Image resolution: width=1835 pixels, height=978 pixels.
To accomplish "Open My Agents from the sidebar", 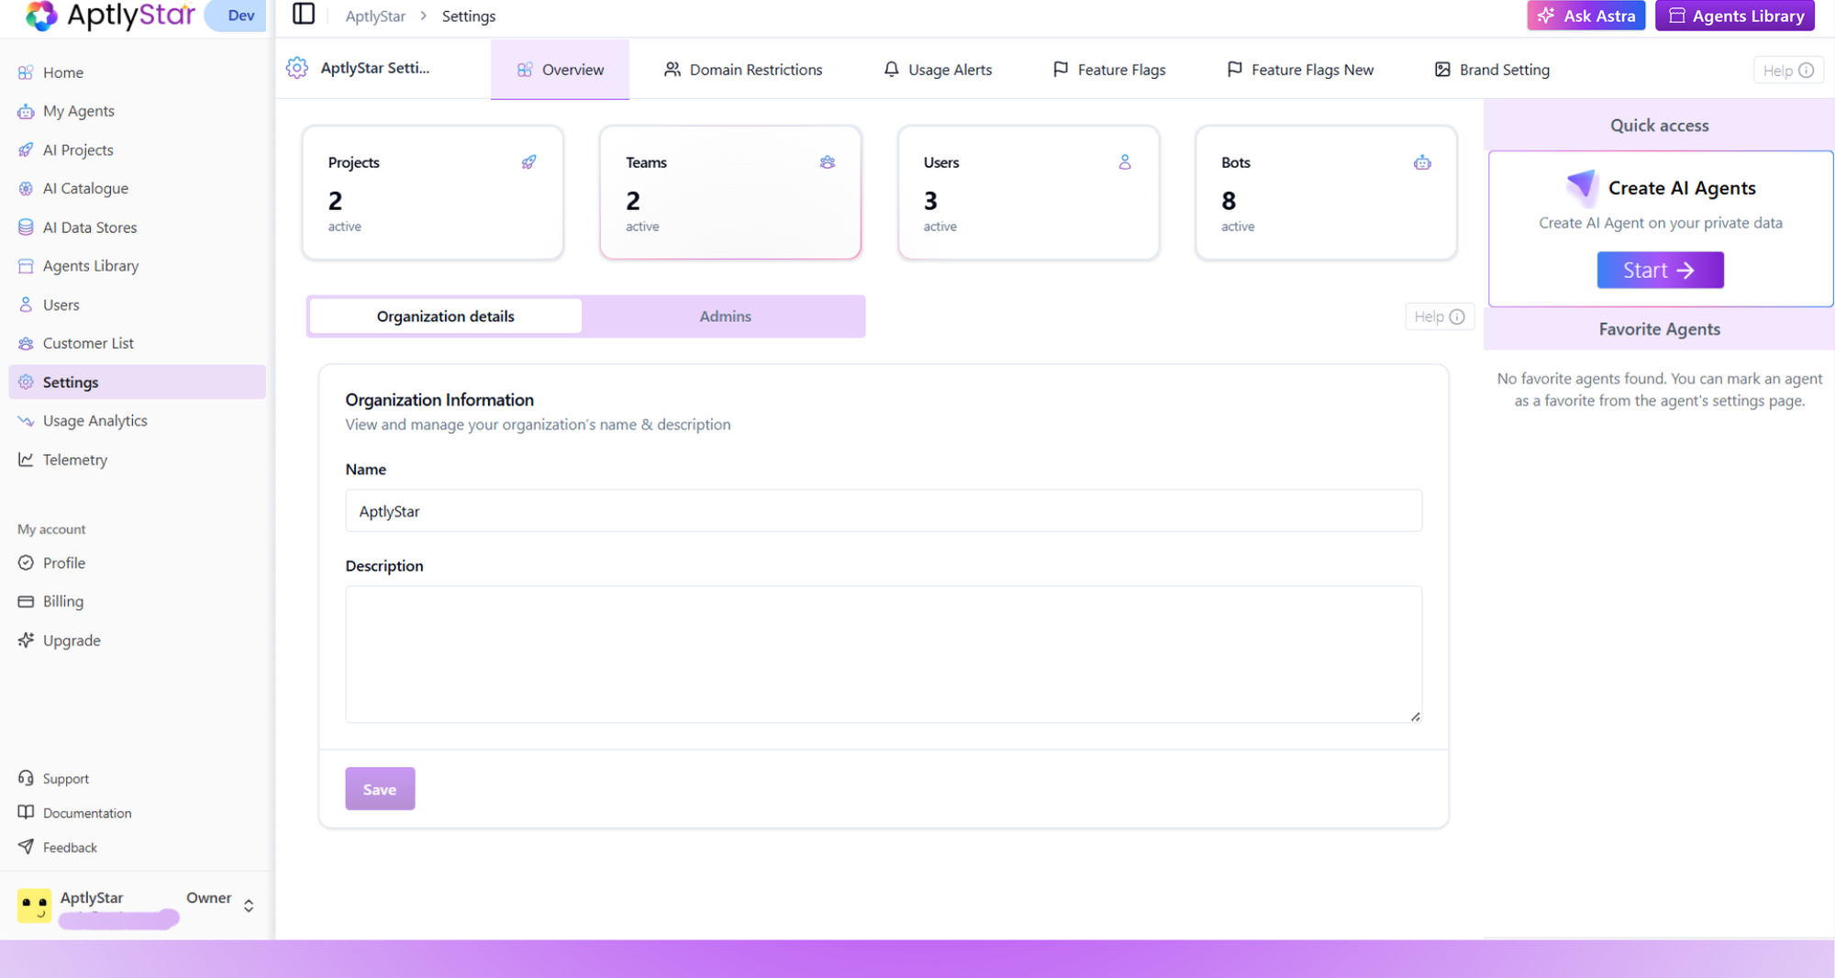I will pos(77,111).
